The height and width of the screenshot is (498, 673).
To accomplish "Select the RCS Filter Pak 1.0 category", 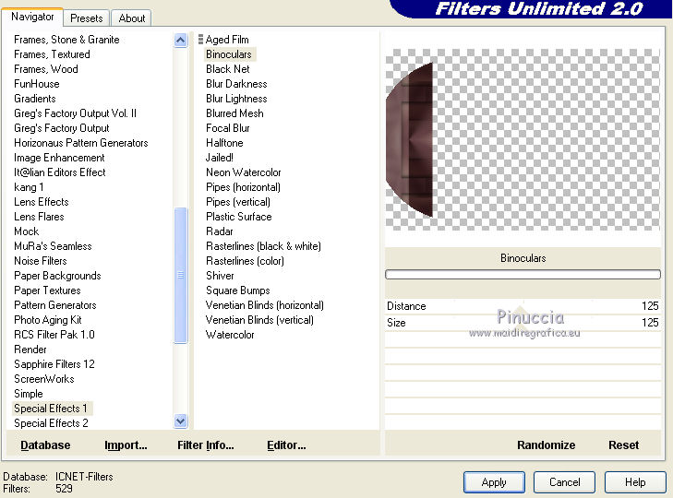I will point(54,335).
